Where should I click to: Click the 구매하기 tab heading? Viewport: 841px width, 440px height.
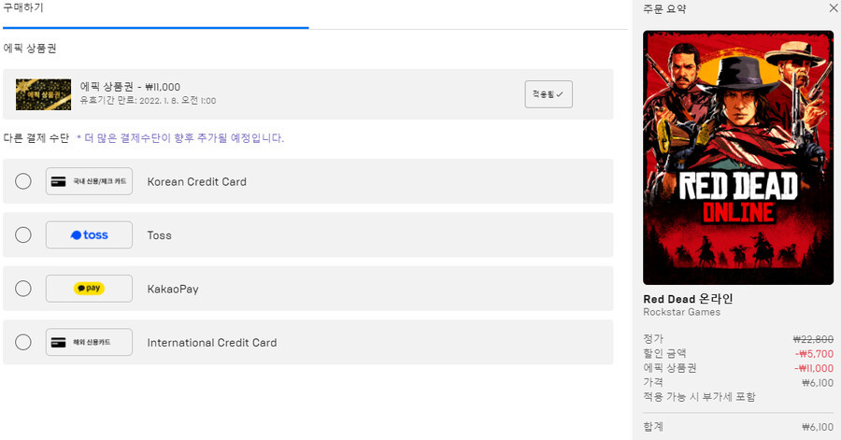click(x=23, y=7)
